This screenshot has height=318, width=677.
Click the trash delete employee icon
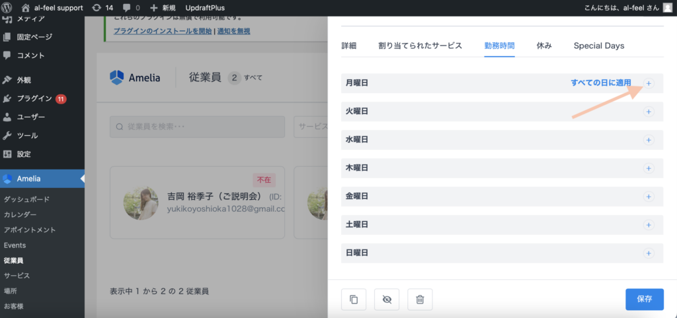pyautogui.click(x=420, y=300)
